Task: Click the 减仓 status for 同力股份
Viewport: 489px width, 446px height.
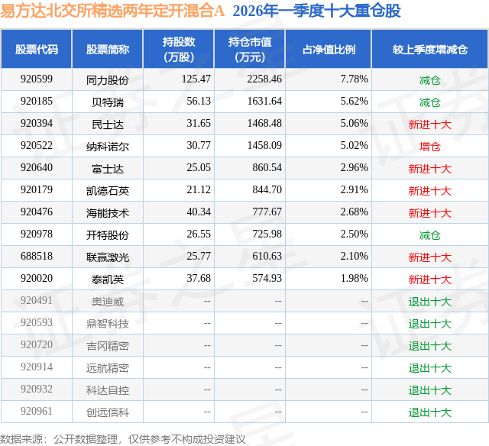Action: pos(430,80)
